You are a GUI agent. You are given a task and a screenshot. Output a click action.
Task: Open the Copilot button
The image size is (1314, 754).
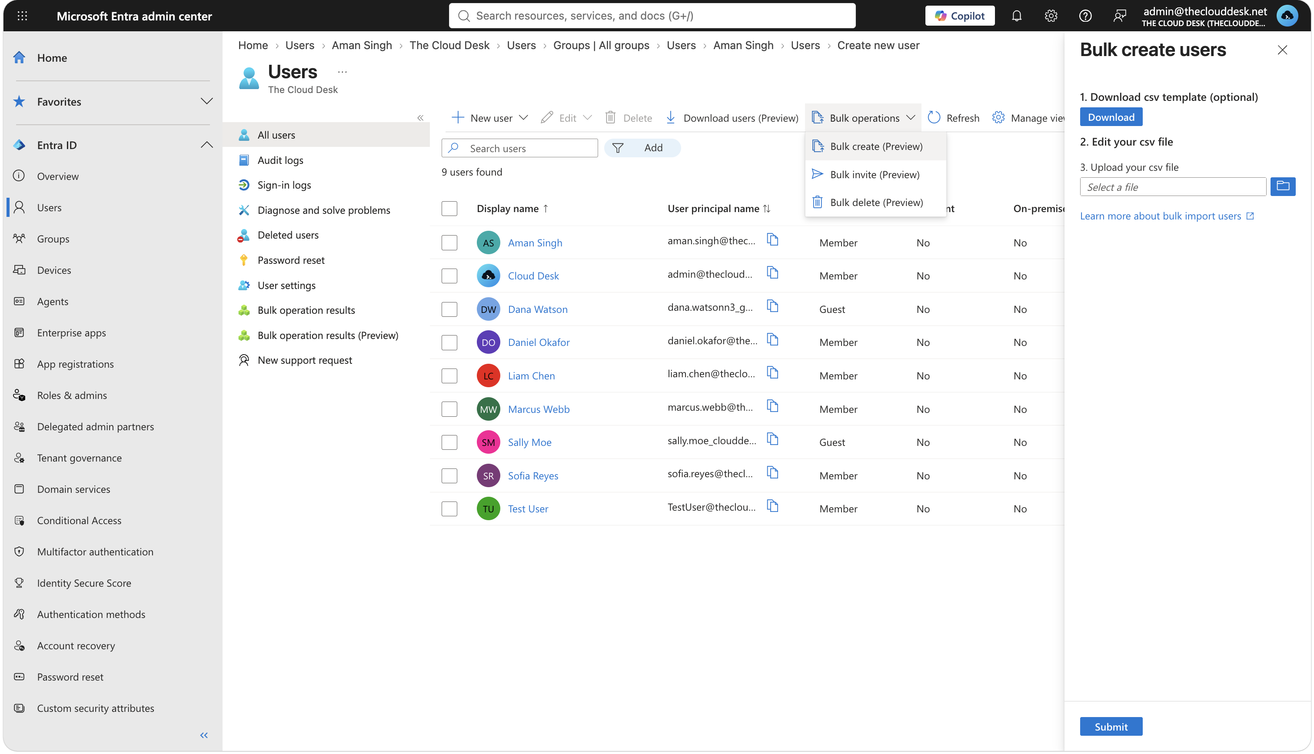click(x=959, y=16)
